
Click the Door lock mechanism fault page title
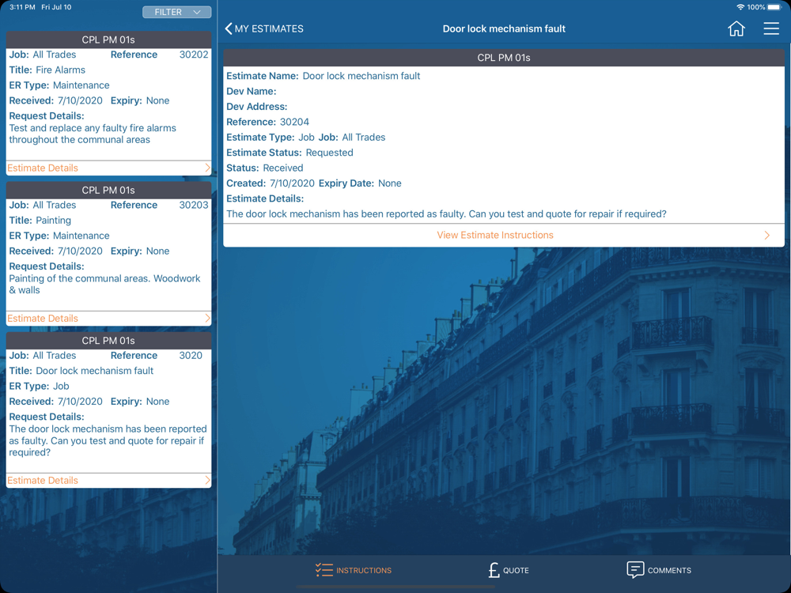click(504, 28)
